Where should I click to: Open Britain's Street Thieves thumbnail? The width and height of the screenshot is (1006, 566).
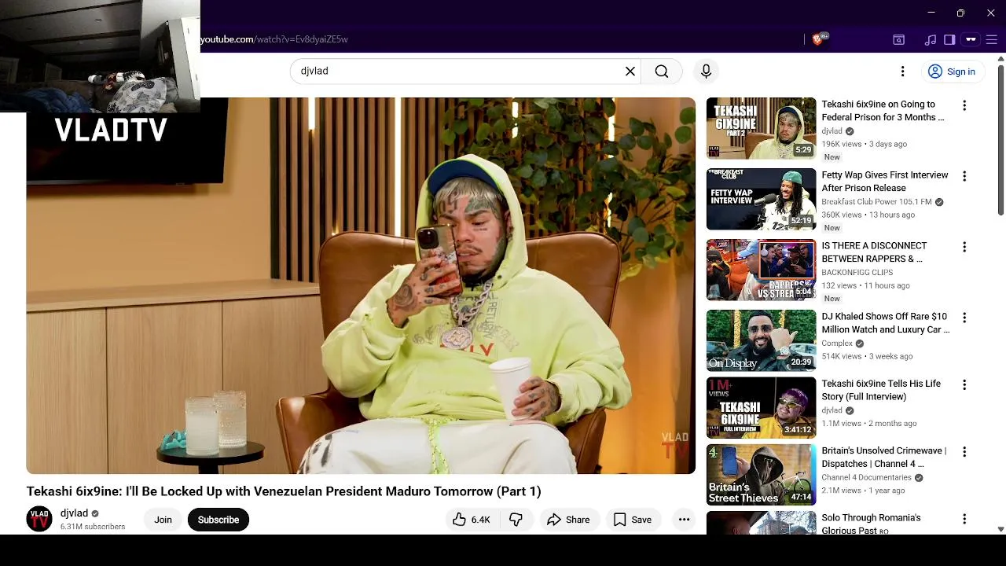point(761,475)
